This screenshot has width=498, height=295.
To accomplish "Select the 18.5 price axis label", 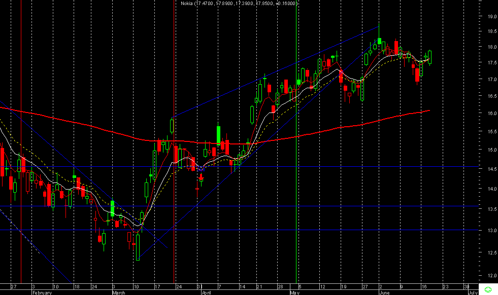I will [492, 31].
